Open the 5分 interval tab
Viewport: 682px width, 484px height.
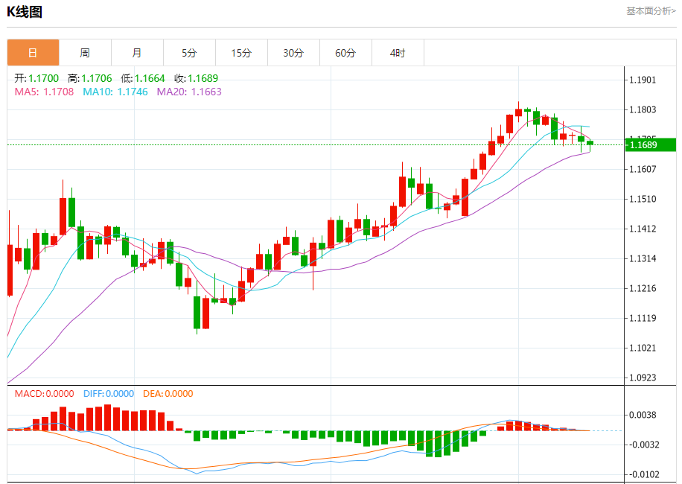pyautogui.click(x=190, y=53)
